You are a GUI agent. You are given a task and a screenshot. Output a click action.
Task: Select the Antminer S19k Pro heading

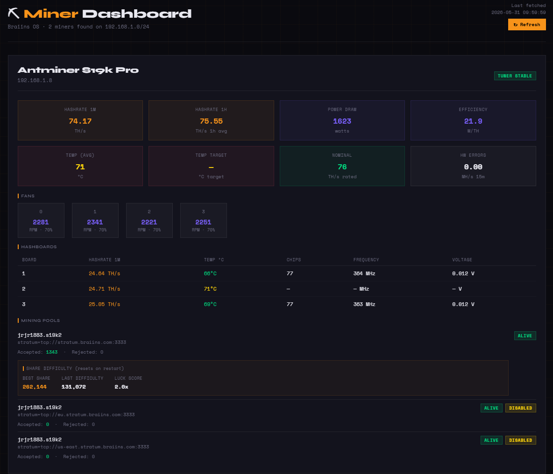tap(78, 70)
